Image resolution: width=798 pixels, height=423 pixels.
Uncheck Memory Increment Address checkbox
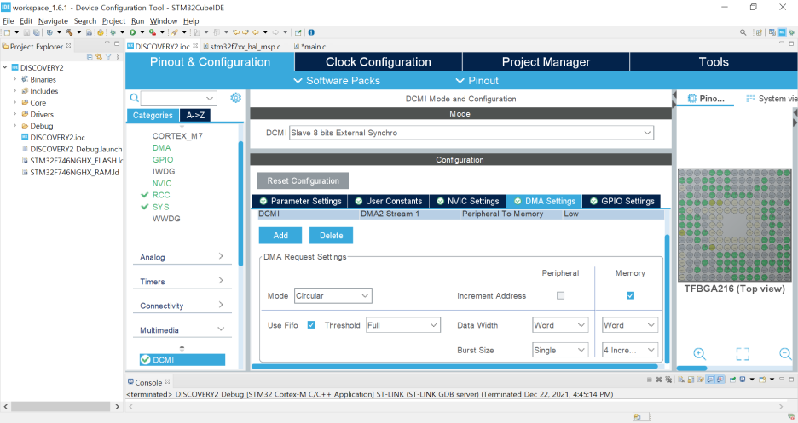(x=630, y=295)
